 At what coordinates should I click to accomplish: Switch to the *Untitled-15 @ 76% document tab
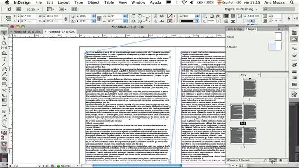point(27,32)
